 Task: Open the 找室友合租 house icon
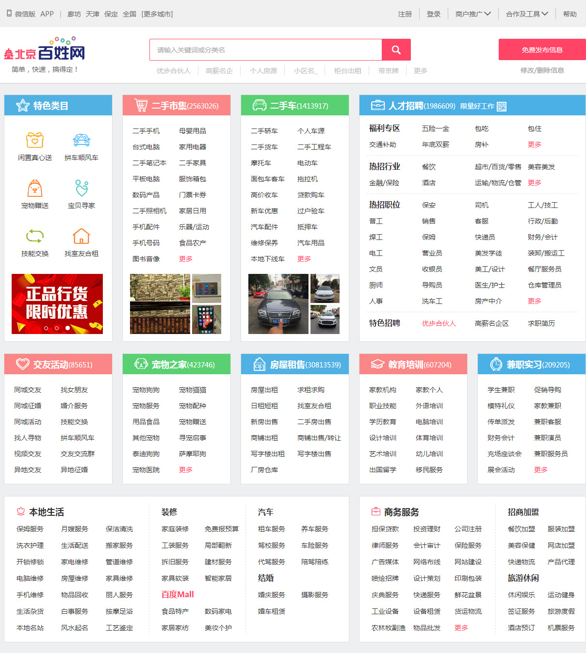[x=81, y=236]
